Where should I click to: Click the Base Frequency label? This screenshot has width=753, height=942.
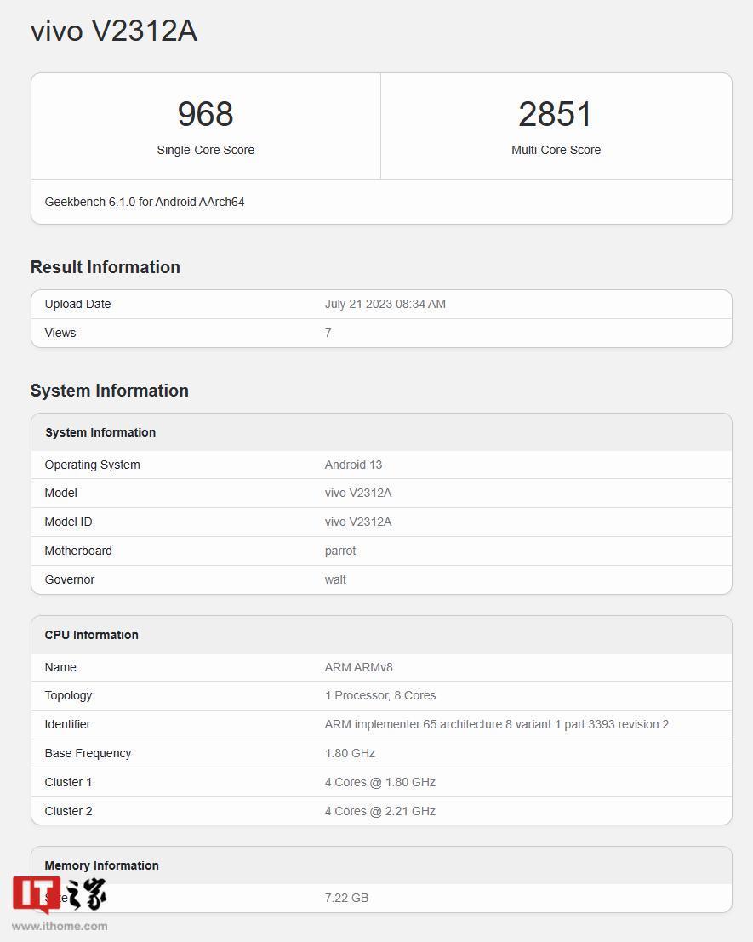click(x=88, y=753)
